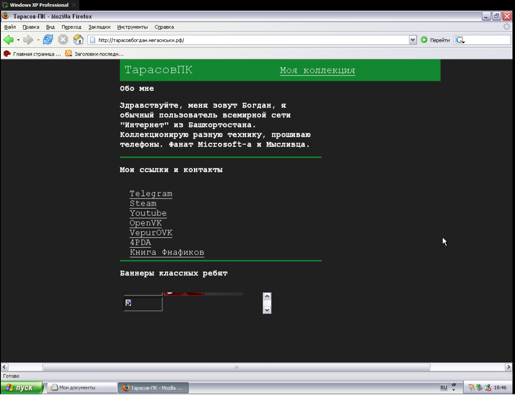
Task: Stop loading the page
Action: click(x=63, y=40)
